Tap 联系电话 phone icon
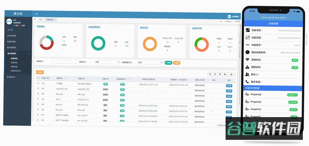This screenshot has height=146, width=309. tap(247, 82)
